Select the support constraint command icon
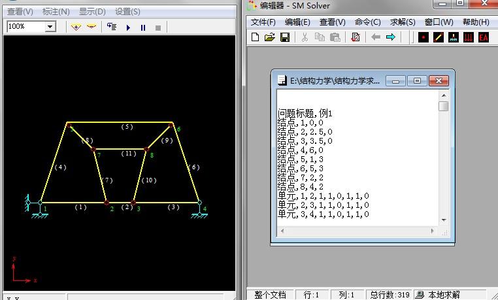Viewport: 498px width, 300px height. coord(453,37)
